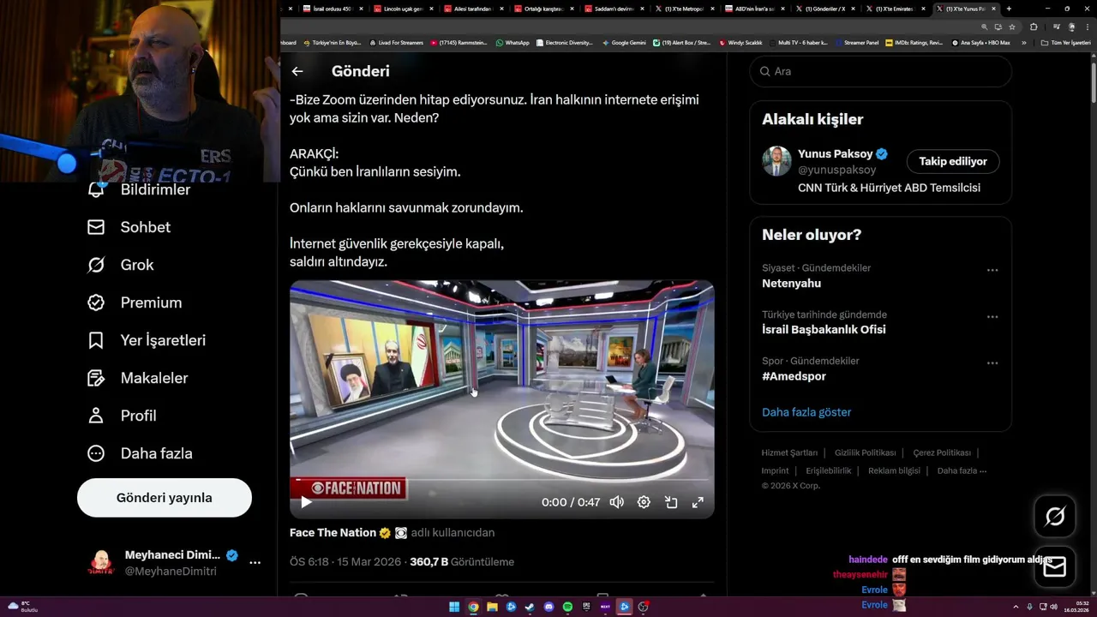The image size is (1097, 617).
Task: Open the post timestamp ÖS 6:18 link
Action: (x=345, y=562)
